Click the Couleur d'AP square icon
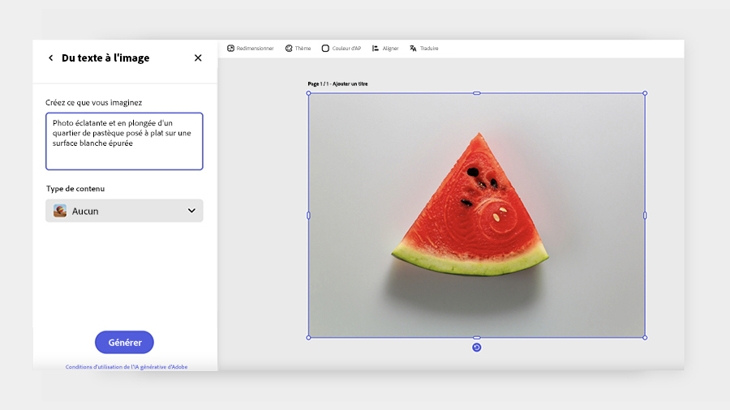 pyautogui.click(x=325, y=49)
